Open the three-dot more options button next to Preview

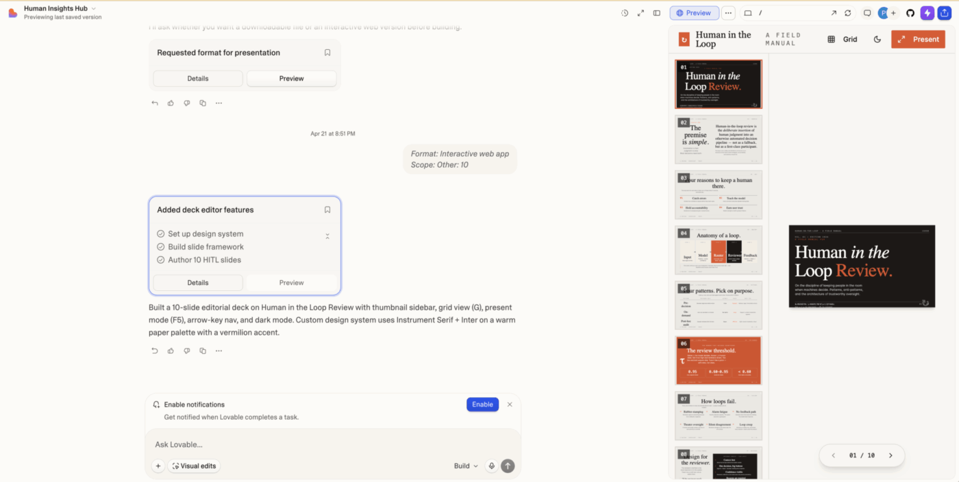[728, 13]
